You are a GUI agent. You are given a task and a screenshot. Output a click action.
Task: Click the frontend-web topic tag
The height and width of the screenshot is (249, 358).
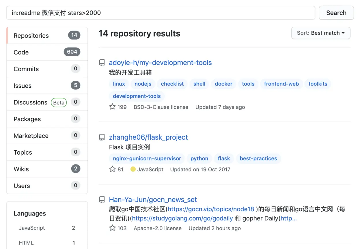tap(281, 84)
